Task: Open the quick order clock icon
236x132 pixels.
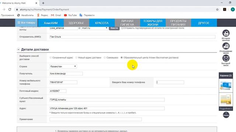Action: pyautogui.click(x=226, y=58)
